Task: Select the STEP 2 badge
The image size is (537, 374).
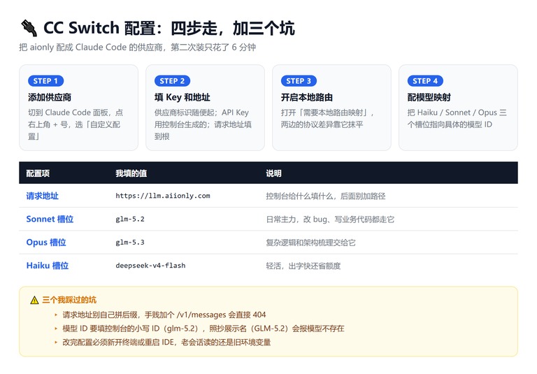Action: click(172, 81)
